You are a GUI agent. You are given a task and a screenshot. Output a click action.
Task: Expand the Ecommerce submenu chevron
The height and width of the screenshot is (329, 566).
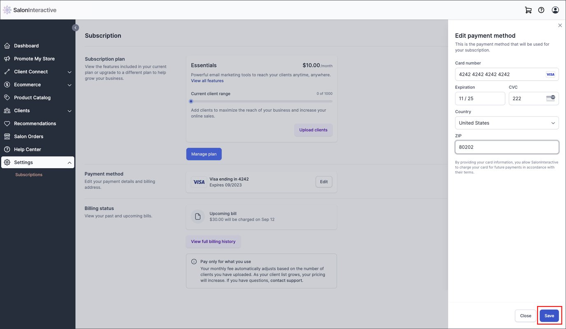pos(70,85)
